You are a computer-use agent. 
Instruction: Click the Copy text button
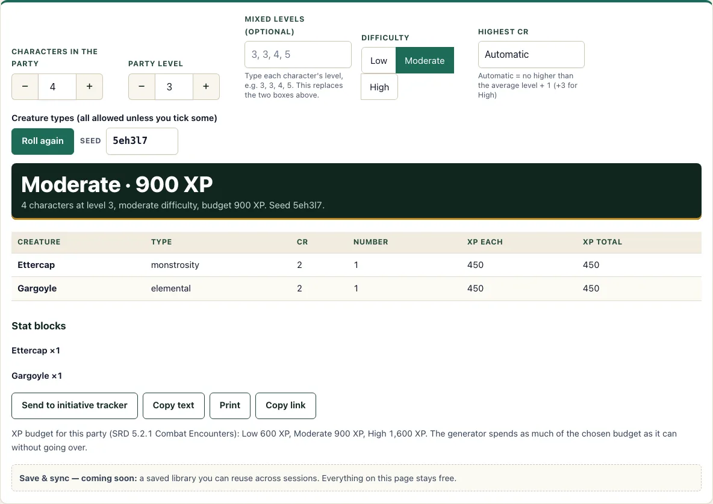tap(173, 406)
